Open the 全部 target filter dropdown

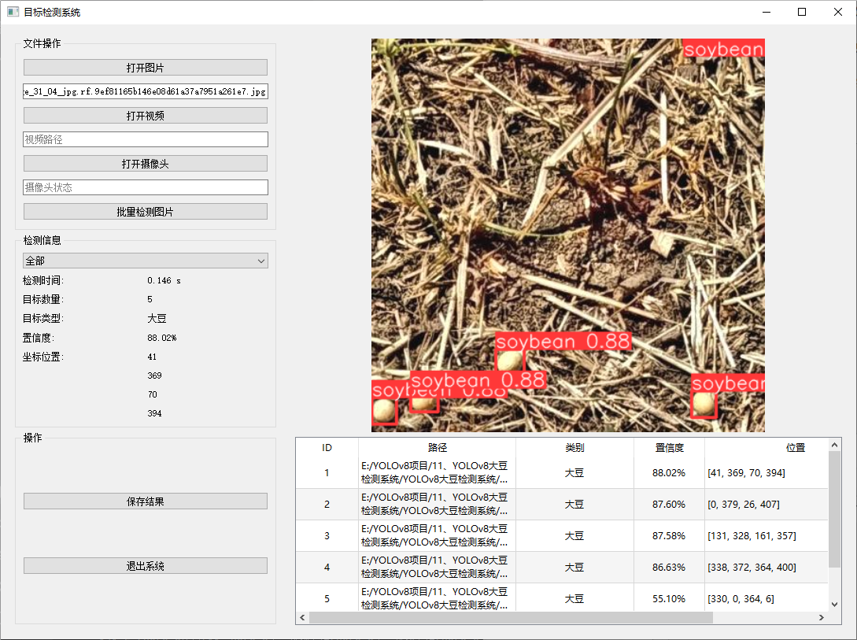tap(145, 261)
